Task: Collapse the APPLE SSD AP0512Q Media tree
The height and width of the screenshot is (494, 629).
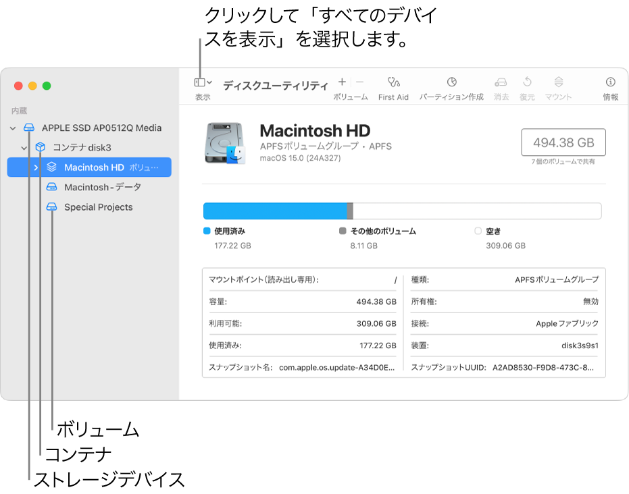Action: pyautogui.click(x=13, y=128)
